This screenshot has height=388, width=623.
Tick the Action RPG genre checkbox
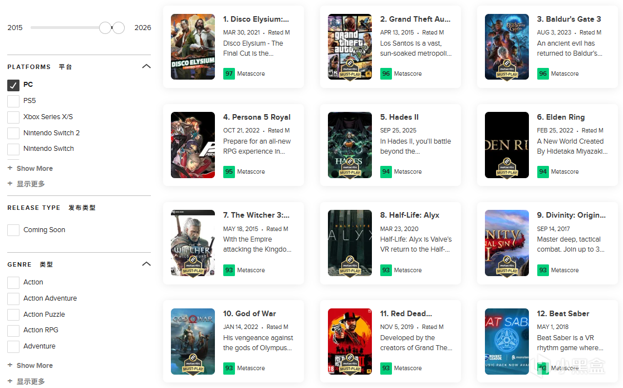coord(13,330)
